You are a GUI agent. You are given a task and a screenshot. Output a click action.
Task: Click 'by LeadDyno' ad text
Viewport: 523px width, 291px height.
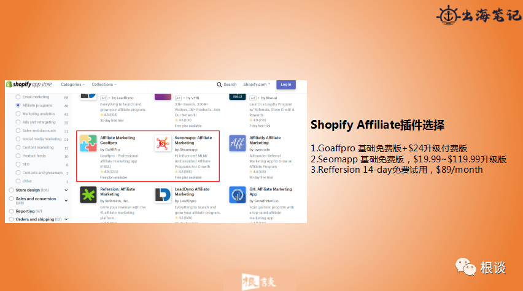pos(122,98)
